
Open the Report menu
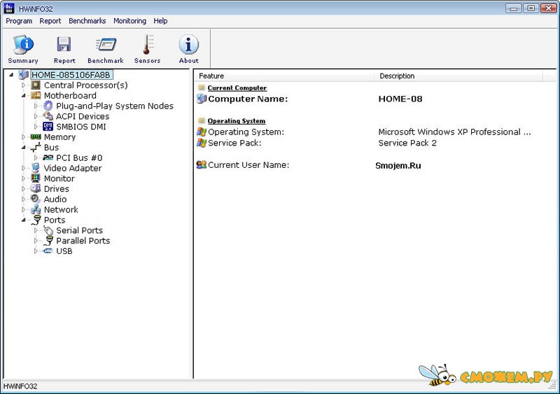coord(50,21)
